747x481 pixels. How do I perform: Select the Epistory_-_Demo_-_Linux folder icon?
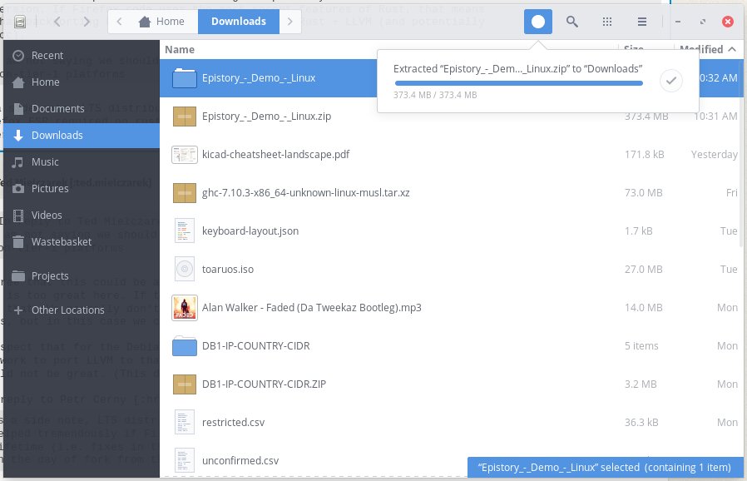point(185,77)
